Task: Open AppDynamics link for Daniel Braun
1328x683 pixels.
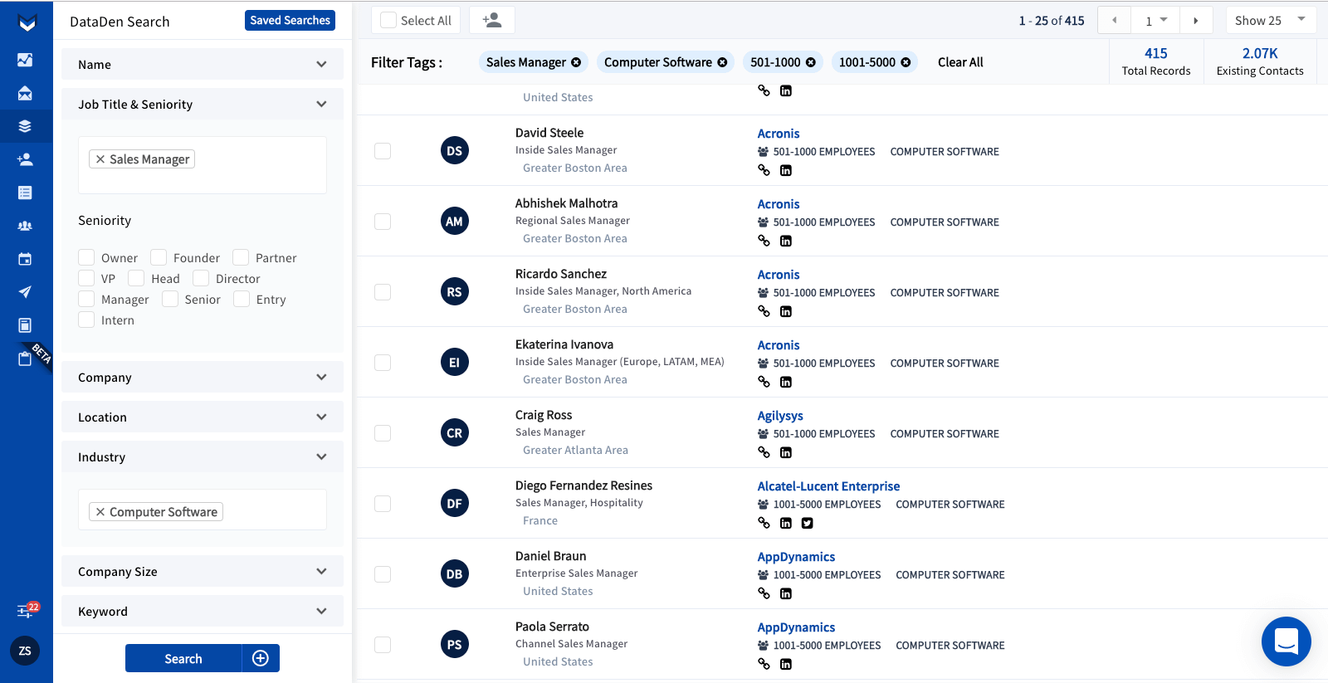Action: (x=796, y=557)
